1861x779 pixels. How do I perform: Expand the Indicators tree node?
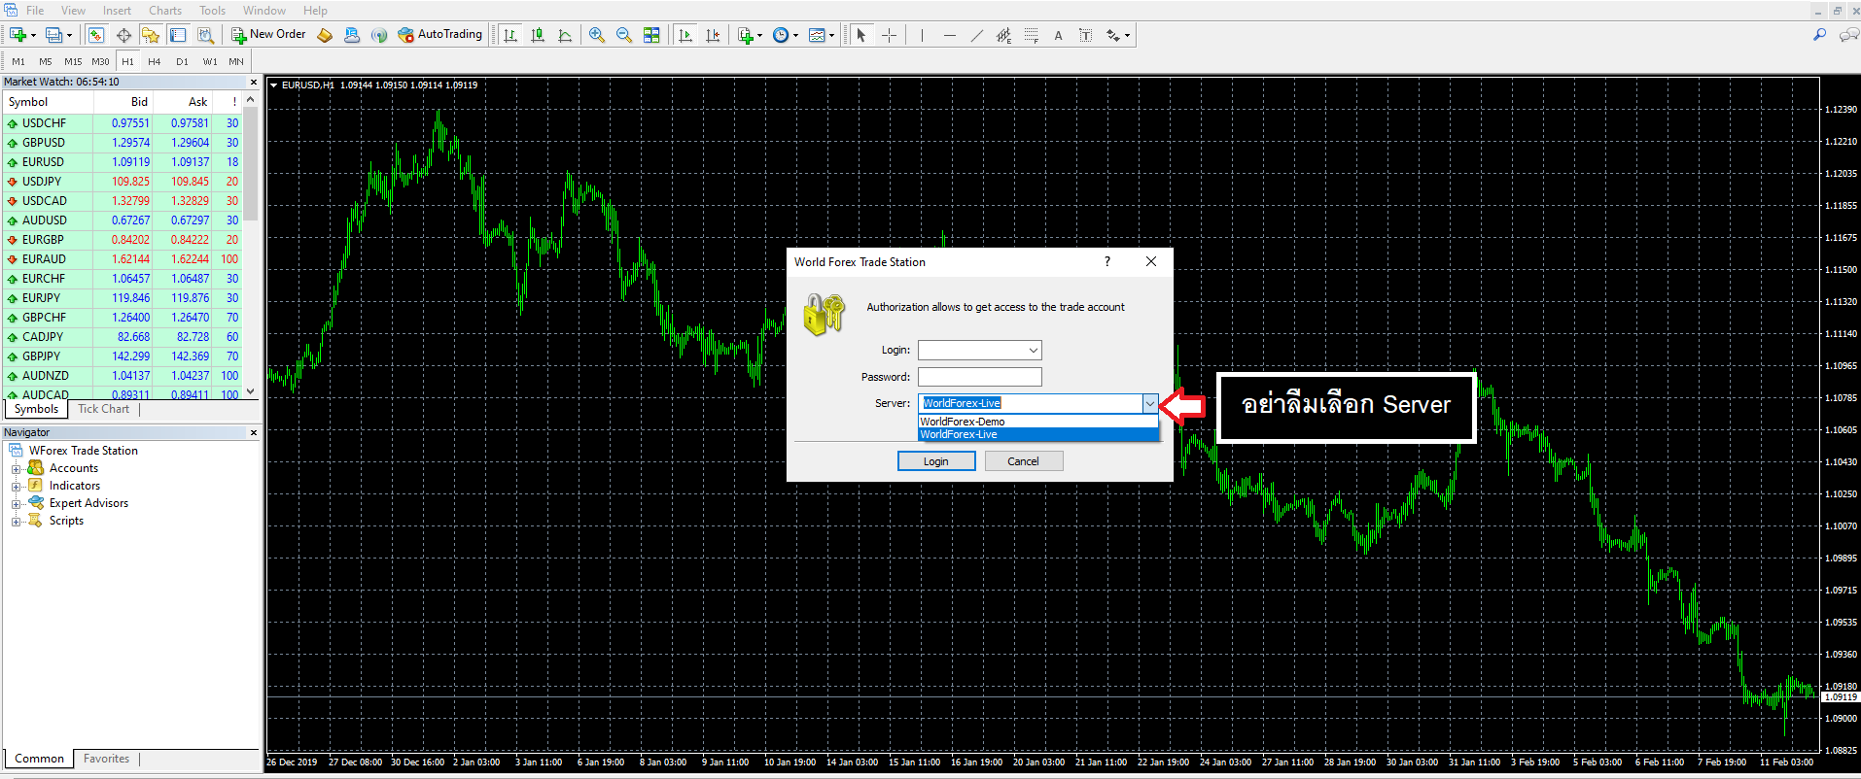(x=16, y=487)
